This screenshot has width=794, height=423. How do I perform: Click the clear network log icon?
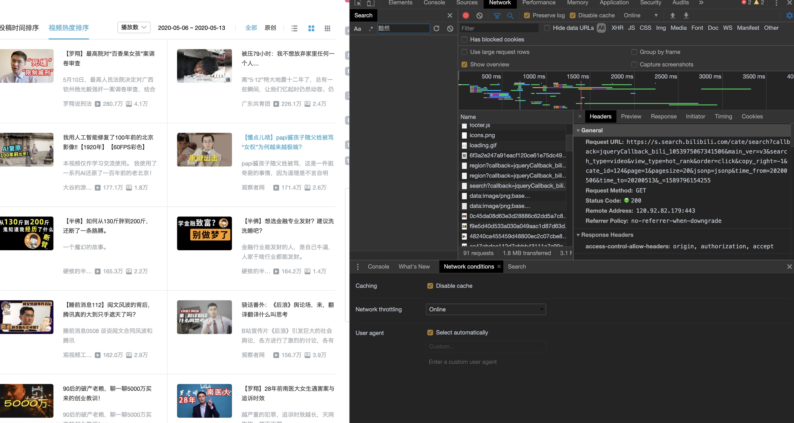479,15
